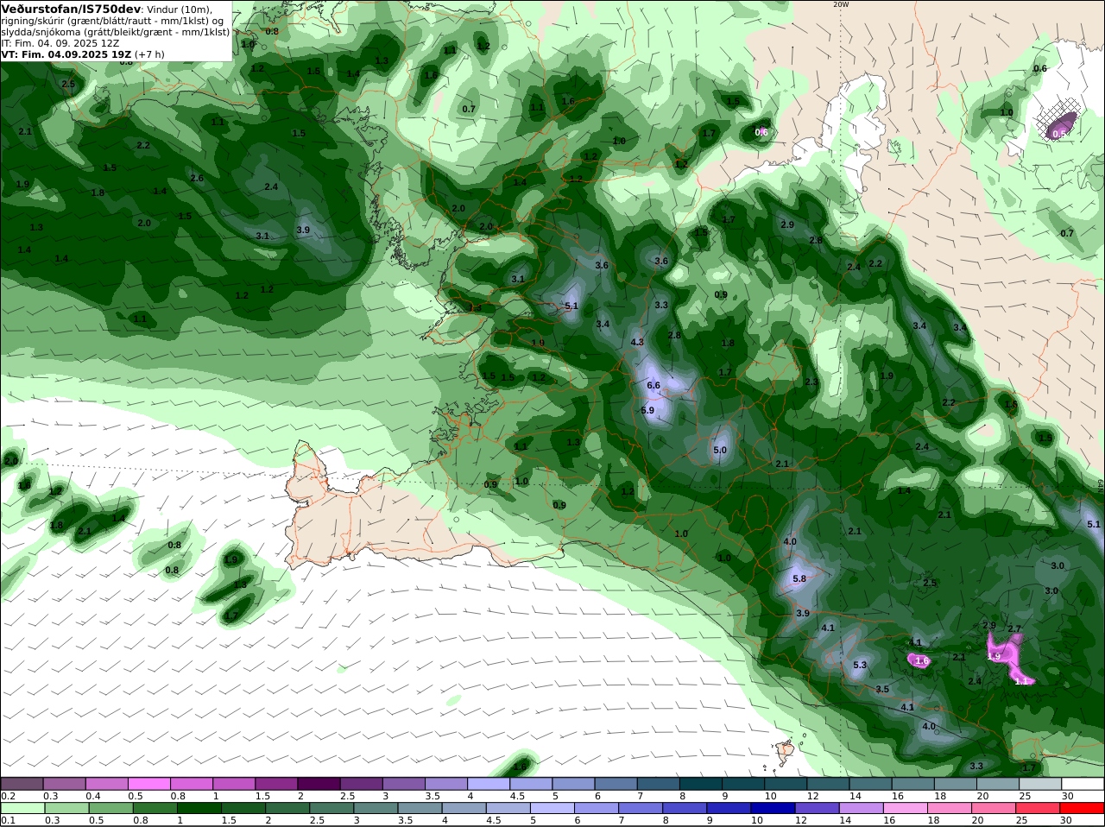Click the 5.8 precipitation value label
The image size is (1105, 827).
(799, 579)
